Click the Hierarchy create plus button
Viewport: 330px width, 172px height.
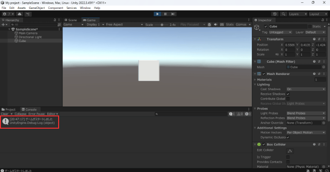click(4, 25)
